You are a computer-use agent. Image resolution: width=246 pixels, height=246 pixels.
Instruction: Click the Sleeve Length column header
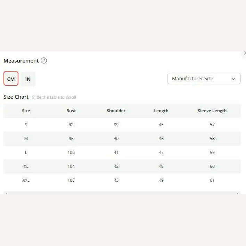[212, 111]
